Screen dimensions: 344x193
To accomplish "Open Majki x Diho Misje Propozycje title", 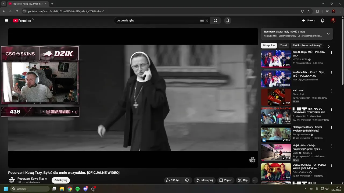I will (307, 147).
